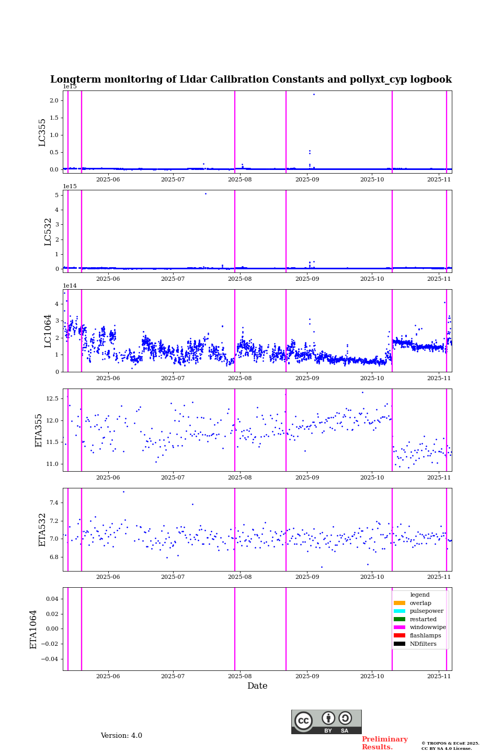Image resolution: width=502 pixels, height=753 pixels.
Task: Click the cyan pulsepower legend swatch
Action: (x=399, y=611)
